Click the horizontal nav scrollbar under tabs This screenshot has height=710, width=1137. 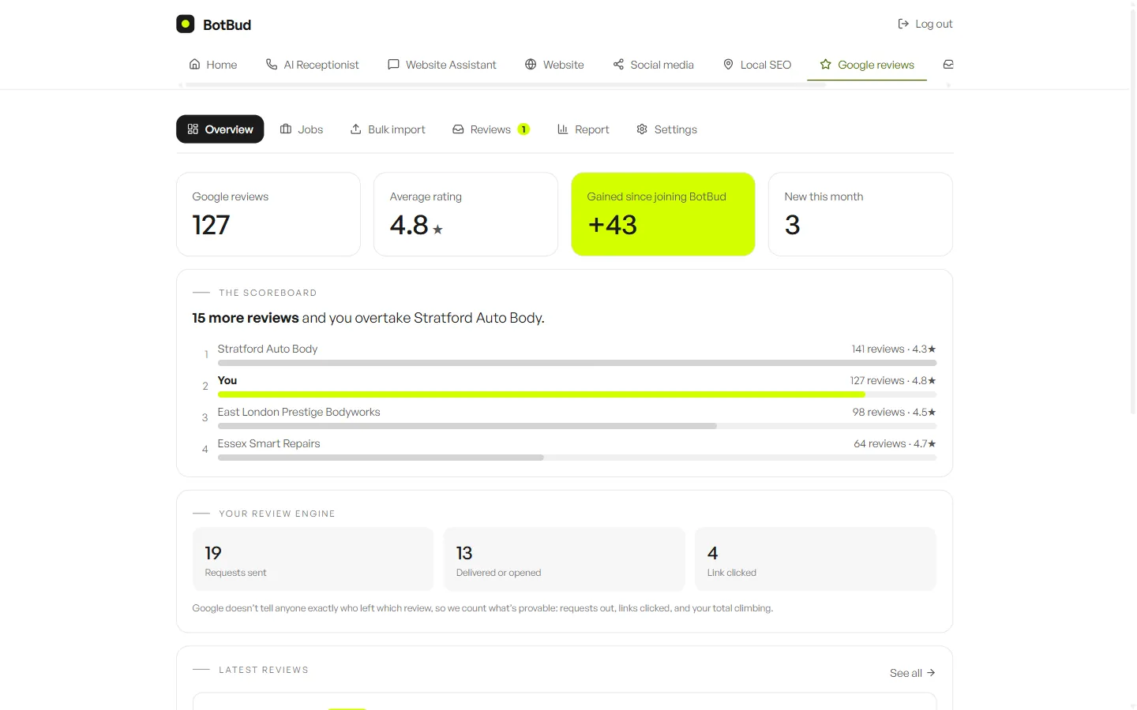pos(505,84)
